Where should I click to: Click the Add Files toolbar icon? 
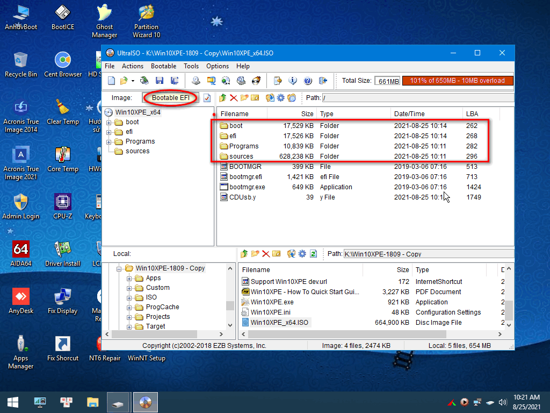click(x=278, y=81)
